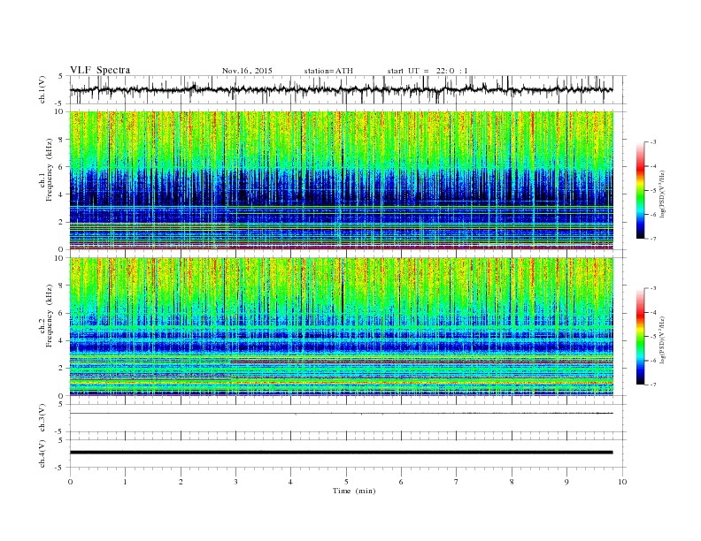Screen dimensions: 701x541
Task: Click the "8" kHz tick of ch.2 spectrogram
Action: coord(61,286)
